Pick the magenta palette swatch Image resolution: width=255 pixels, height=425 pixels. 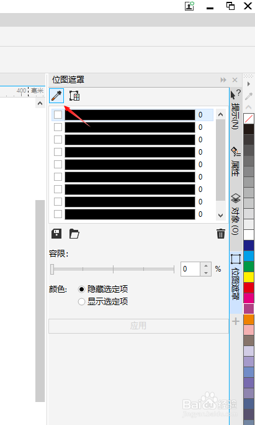coord(249,298)
